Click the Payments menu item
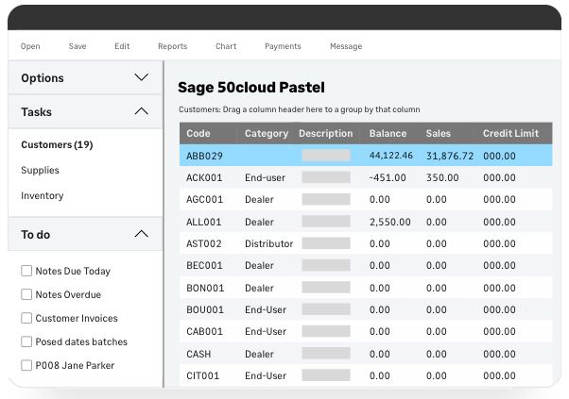The width and height of the screenshot is (569, 399). (x=283, y=46)
